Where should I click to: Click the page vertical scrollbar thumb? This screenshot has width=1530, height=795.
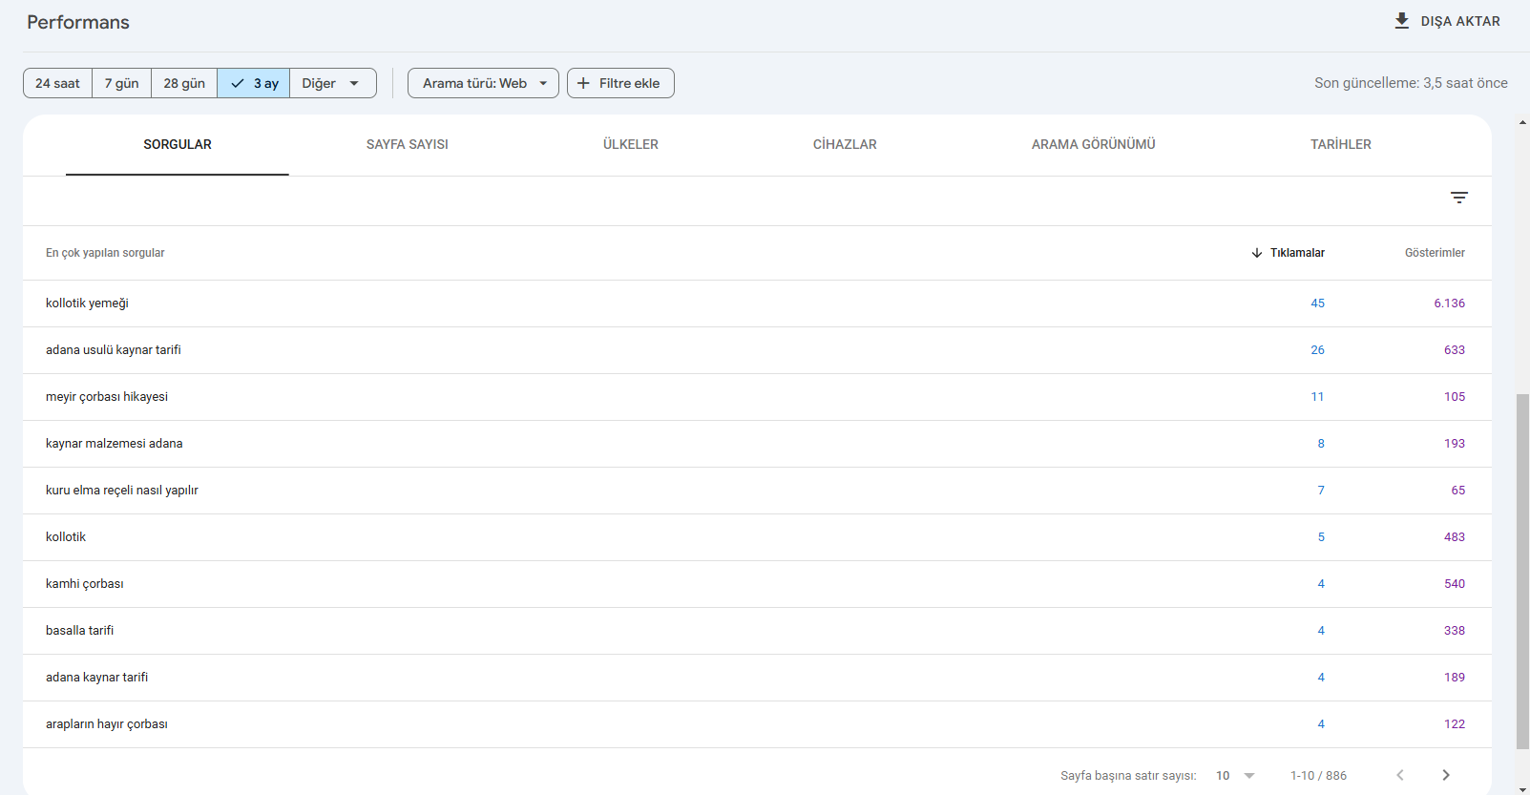[1522, 571]
